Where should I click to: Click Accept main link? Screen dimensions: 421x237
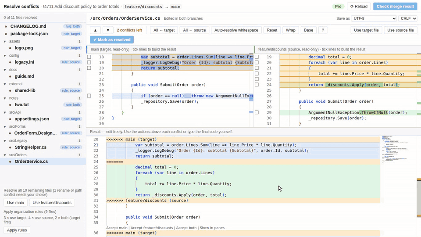[x=117, y=228]
